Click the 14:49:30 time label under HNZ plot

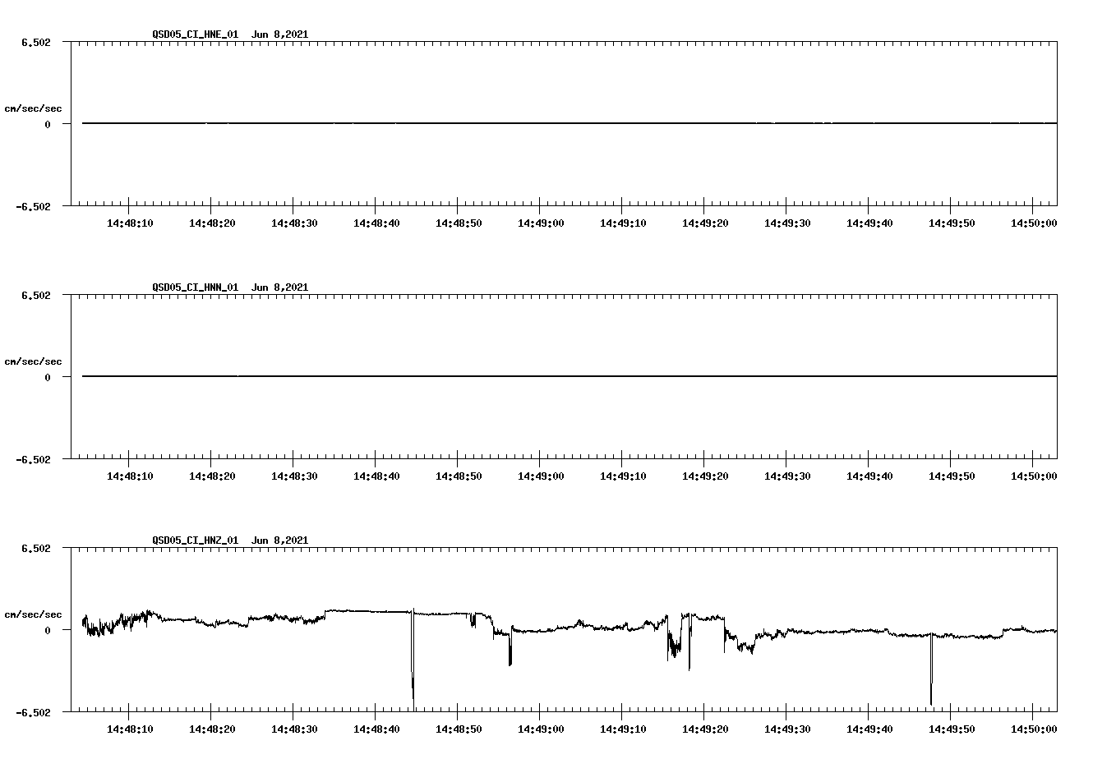pyautogui.click(x=787, y=729)
